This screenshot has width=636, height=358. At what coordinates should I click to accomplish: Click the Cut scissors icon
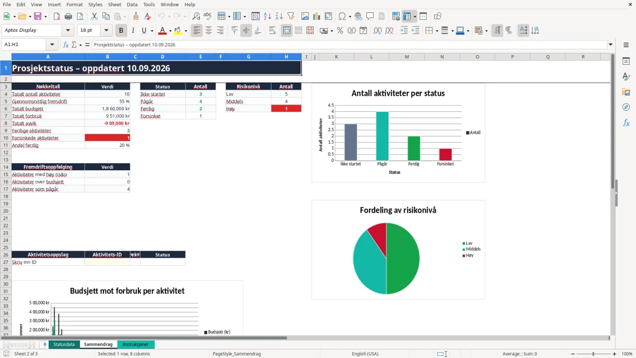(94, 16)
